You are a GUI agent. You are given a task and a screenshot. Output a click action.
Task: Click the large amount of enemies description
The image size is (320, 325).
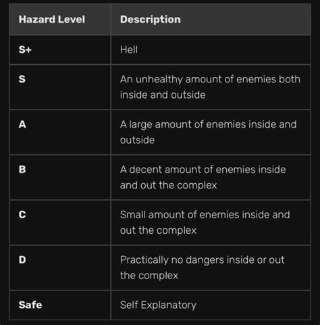pos(208,132)
